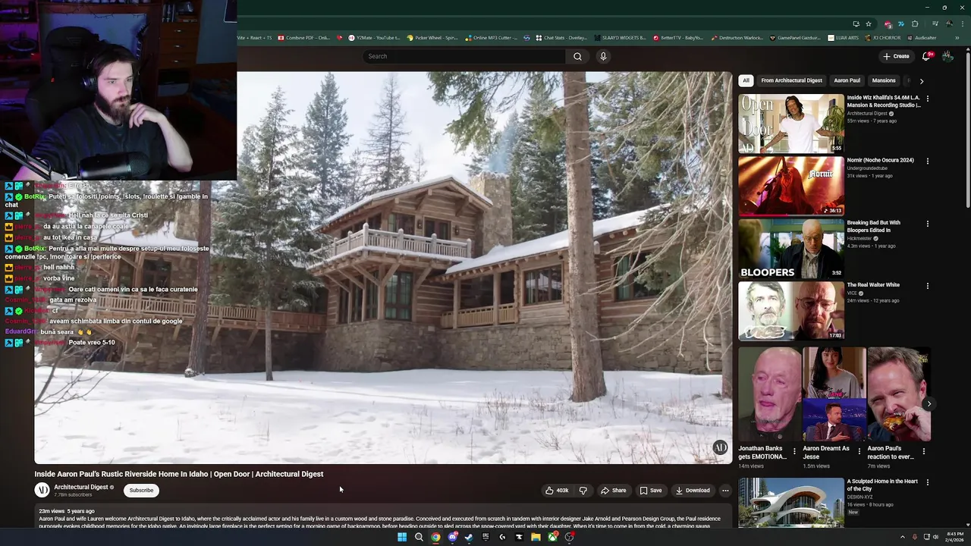Open options for A Sculpted Home video
This screenshot has width=971, height=546.
(x=927, y=482)
